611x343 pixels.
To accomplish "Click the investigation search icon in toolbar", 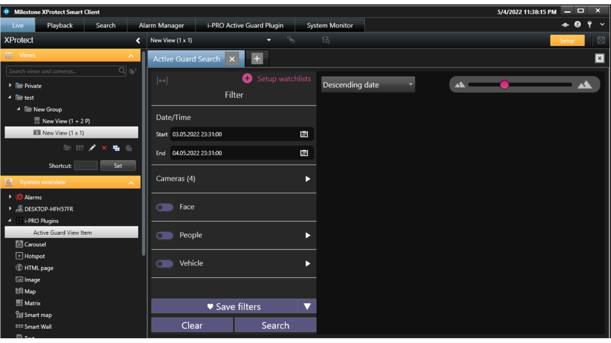I will click(326, 40).
